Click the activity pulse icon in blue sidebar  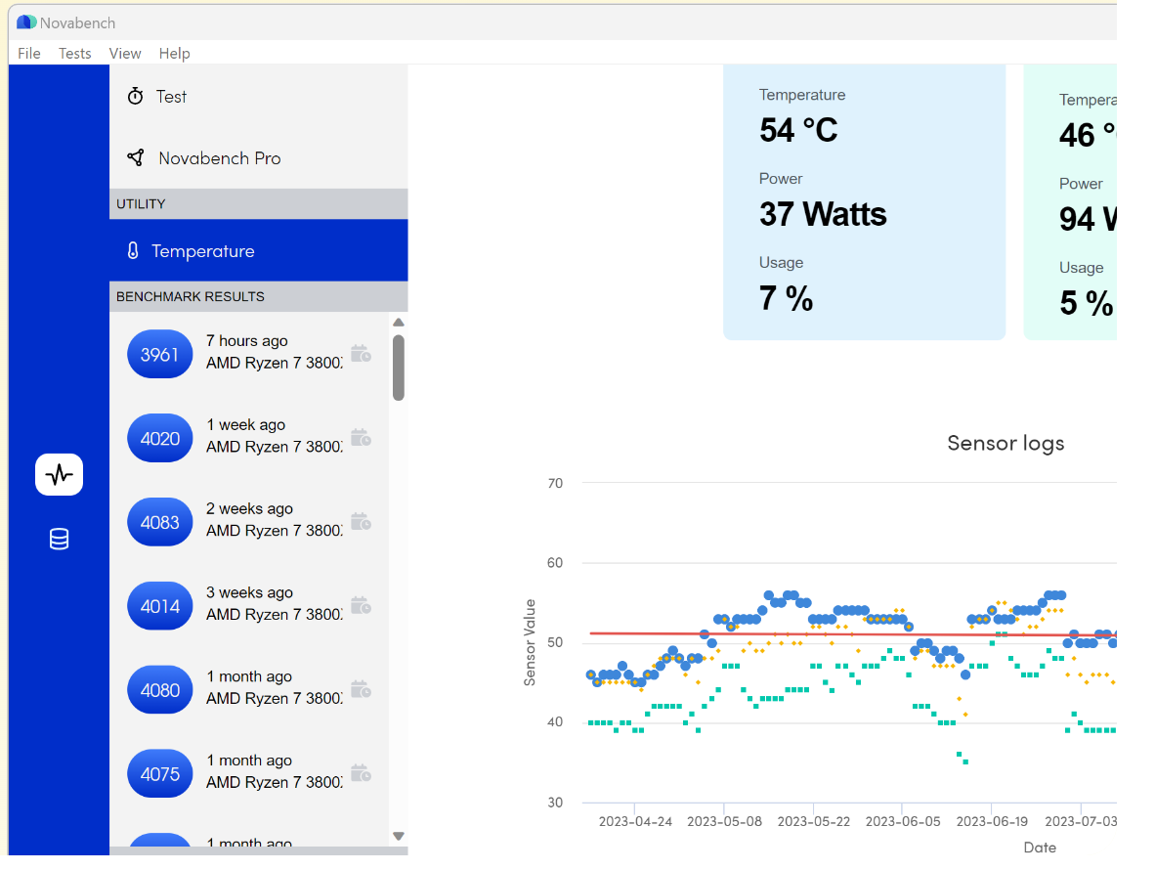pos(60,475)
